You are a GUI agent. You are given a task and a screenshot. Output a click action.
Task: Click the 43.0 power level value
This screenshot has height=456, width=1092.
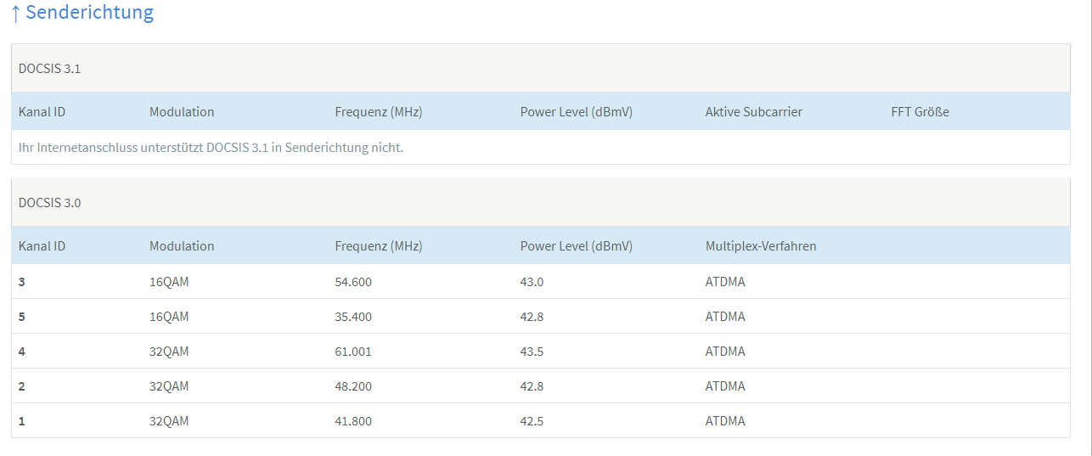click(x=532, y=282)
